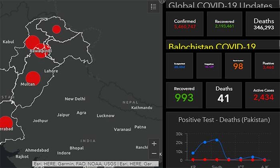280x168 pixels.
Task: Click the Positive Test - Deaths (Pakistan) title
Action: pos(224,120)
